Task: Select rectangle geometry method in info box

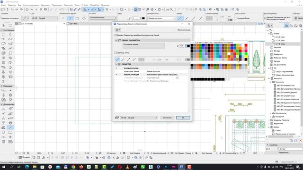Action: click(x=77, y=18)
